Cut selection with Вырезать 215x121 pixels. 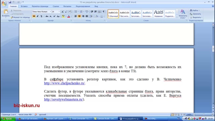pos(16,10)
